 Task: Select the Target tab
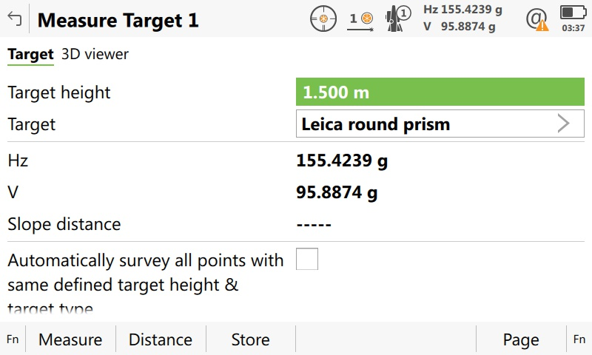30,54
